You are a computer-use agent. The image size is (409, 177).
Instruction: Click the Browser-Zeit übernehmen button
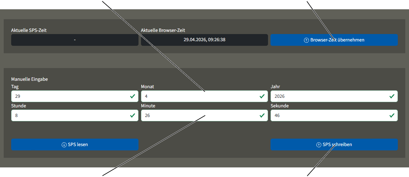[x=334, y=40]
